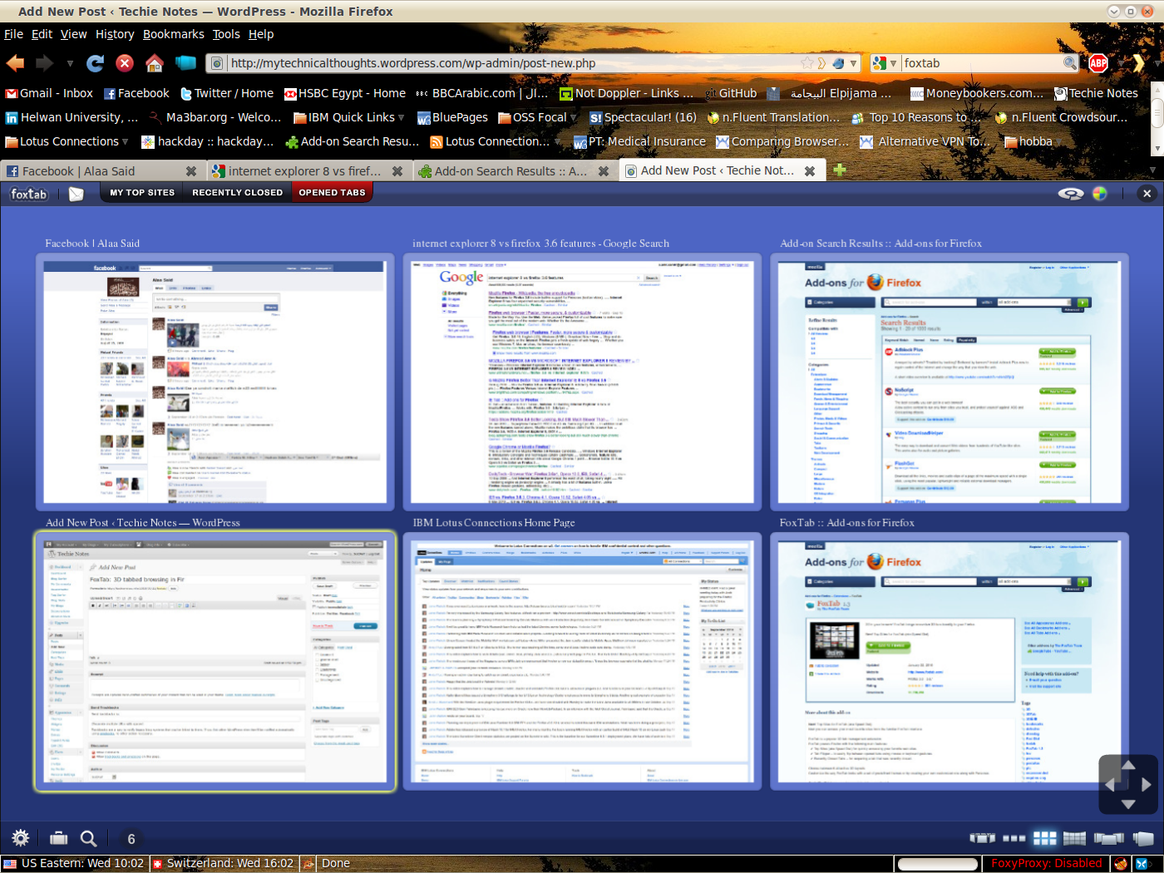Screen dimensions: 1164x873
Task: Open a new tab with plus icon
Action: 840,170
